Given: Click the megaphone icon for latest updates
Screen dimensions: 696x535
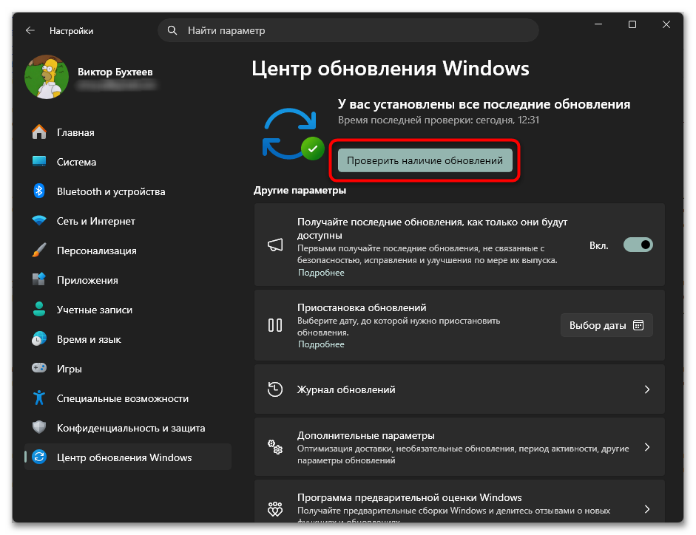Looking at the screenshot, I should 275,245.
